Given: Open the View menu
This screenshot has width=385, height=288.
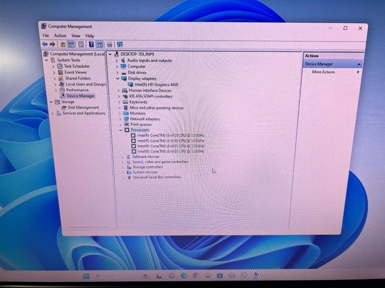Looking at the screenshot, I should pos(76,36).
